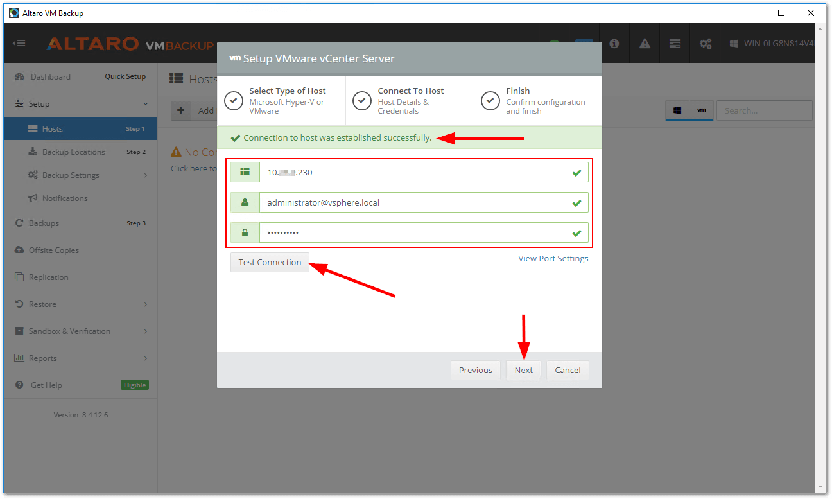This screenshot has height=499, width=832.
Task: Click the Get Help question mark icon
Action: (x=19, y=385)
